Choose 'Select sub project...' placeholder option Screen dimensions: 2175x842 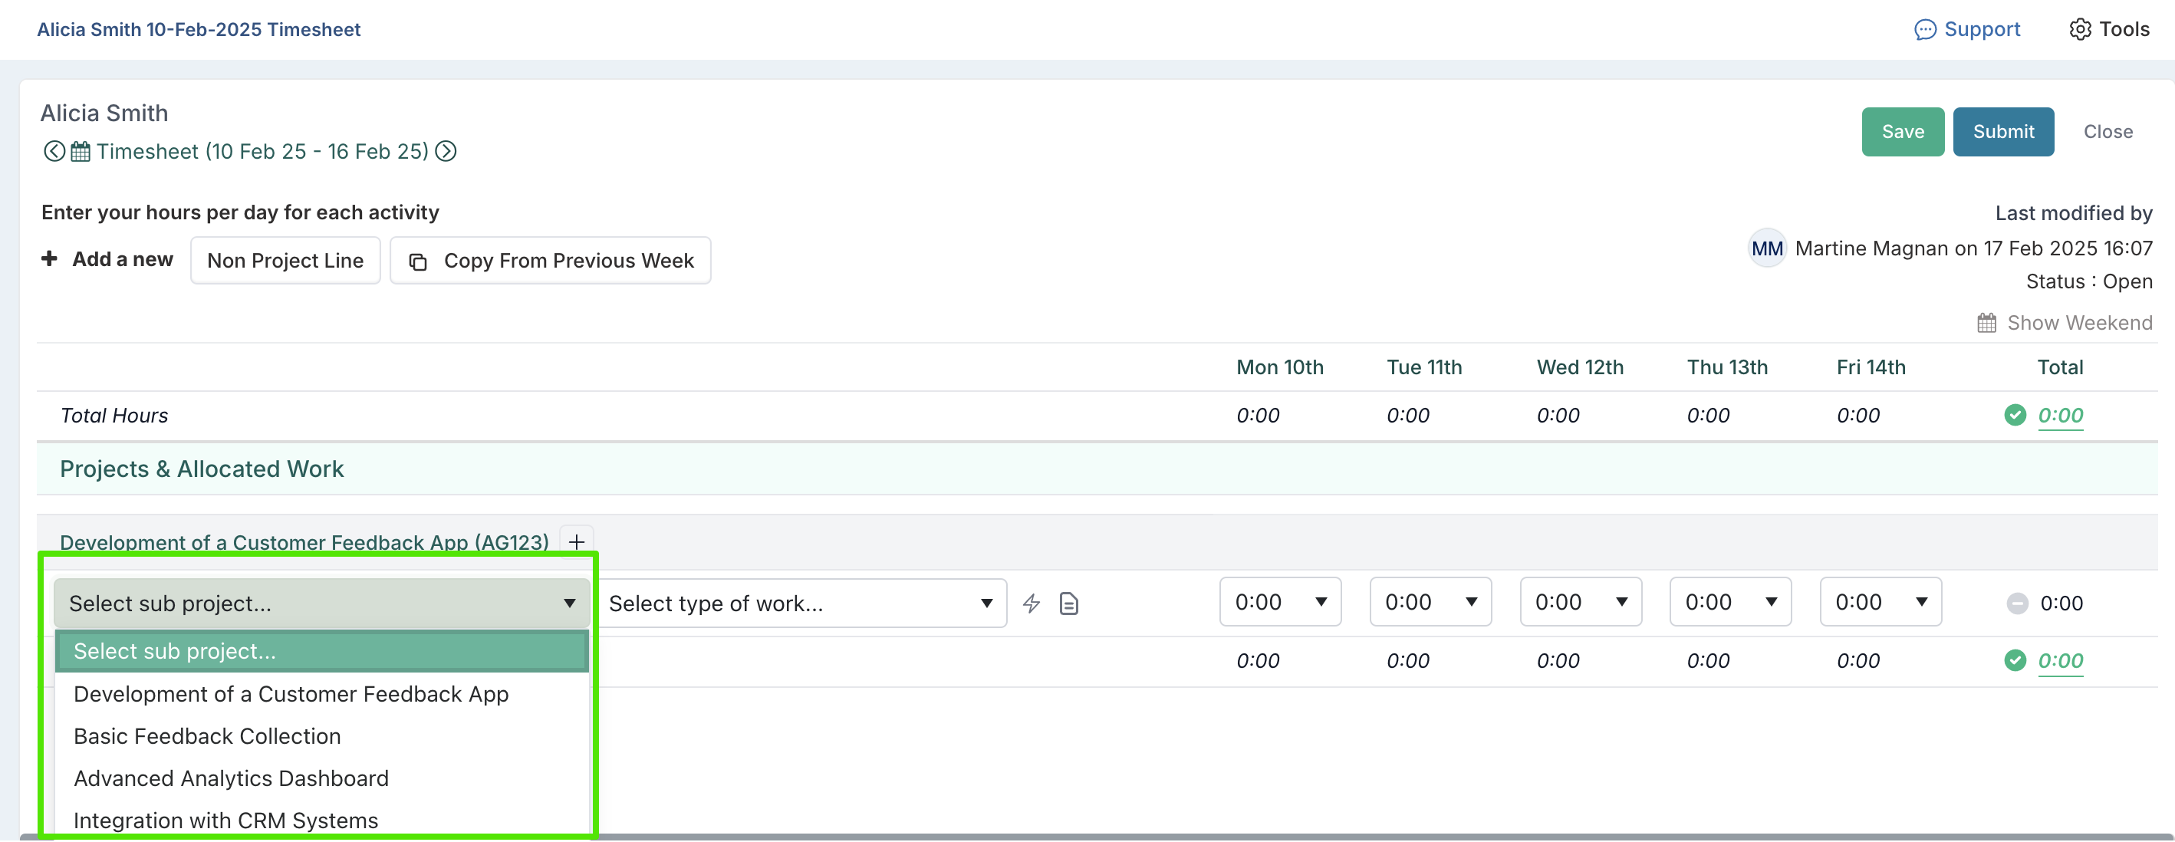point(321,651)
